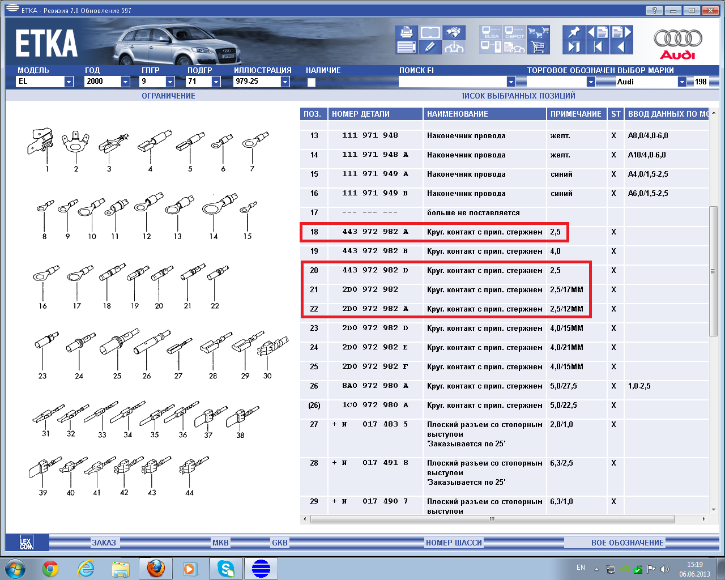Open the ГОД year dropdown
This screenshot has height=580, width=725.
point(125,82)
